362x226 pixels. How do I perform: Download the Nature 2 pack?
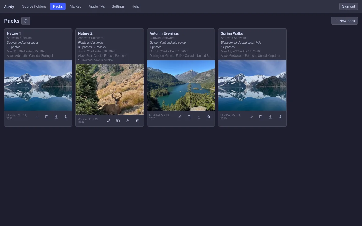(128, 121)
